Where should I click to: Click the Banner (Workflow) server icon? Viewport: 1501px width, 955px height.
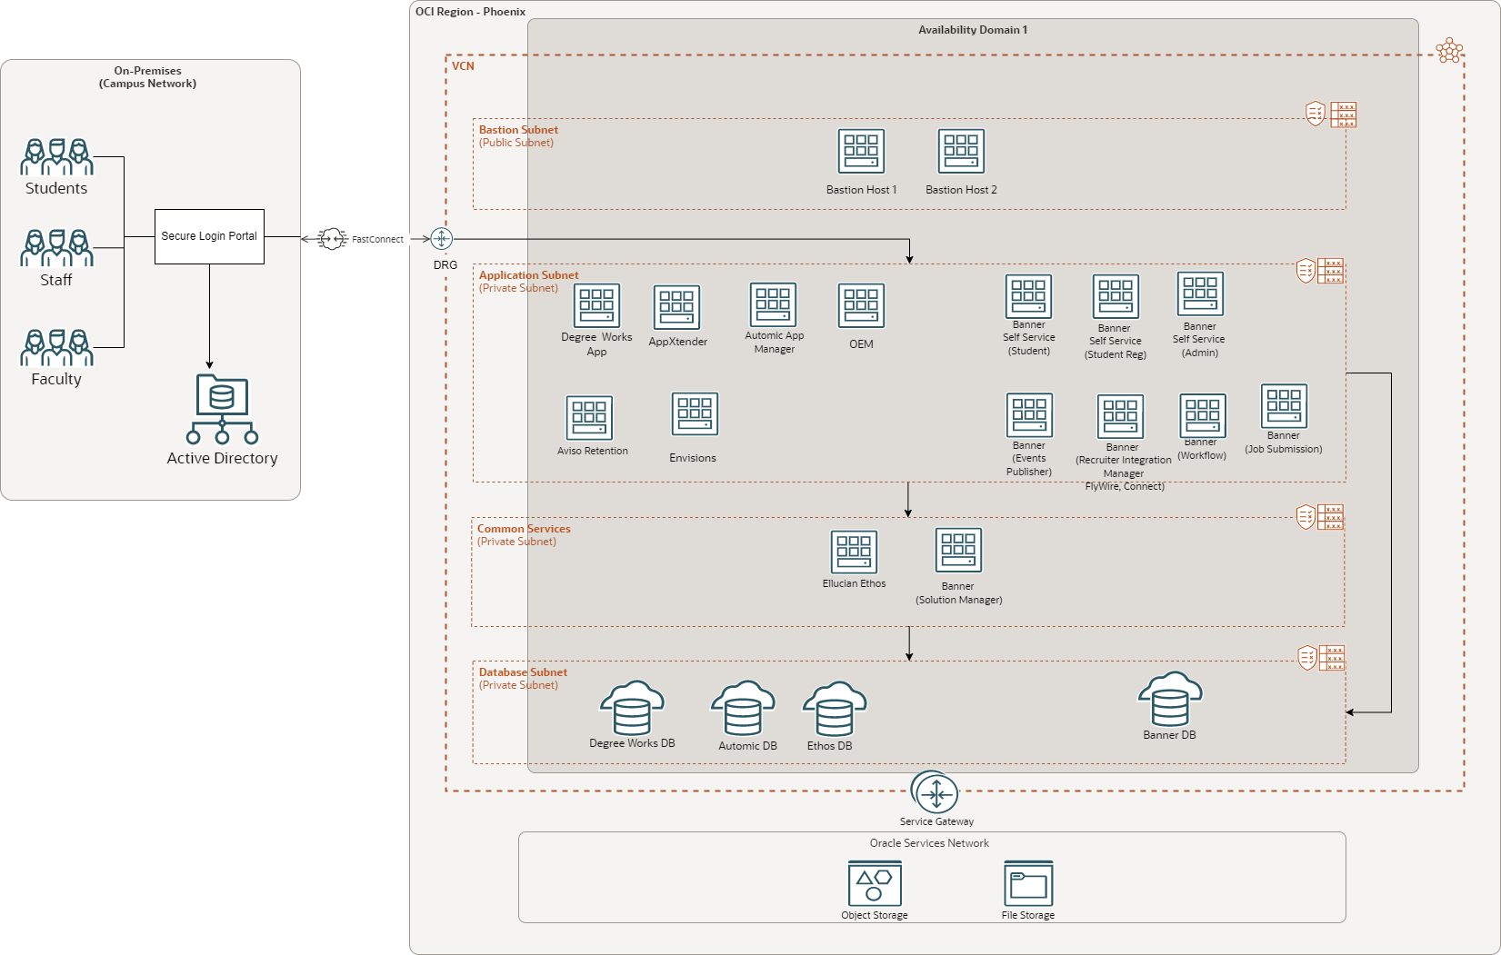[1203, 416]
